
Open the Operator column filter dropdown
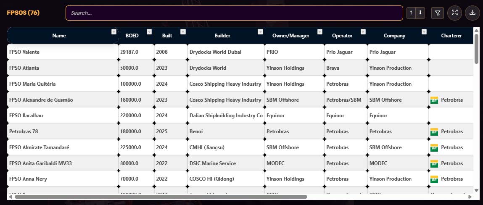(x=363, y=32)
